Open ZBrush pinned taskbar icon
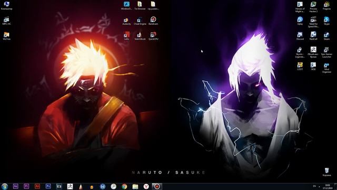 click(x=70, y=186)
